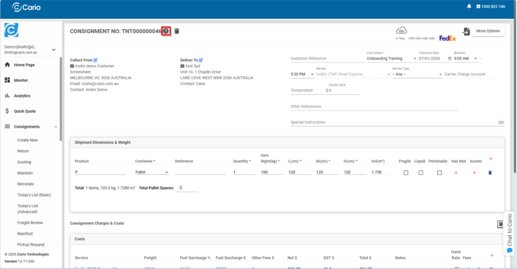Image resolution: width=517 pixels, height=269 pixels.
Task: Select Manifest in the Consignments menu
Action: 25,233
